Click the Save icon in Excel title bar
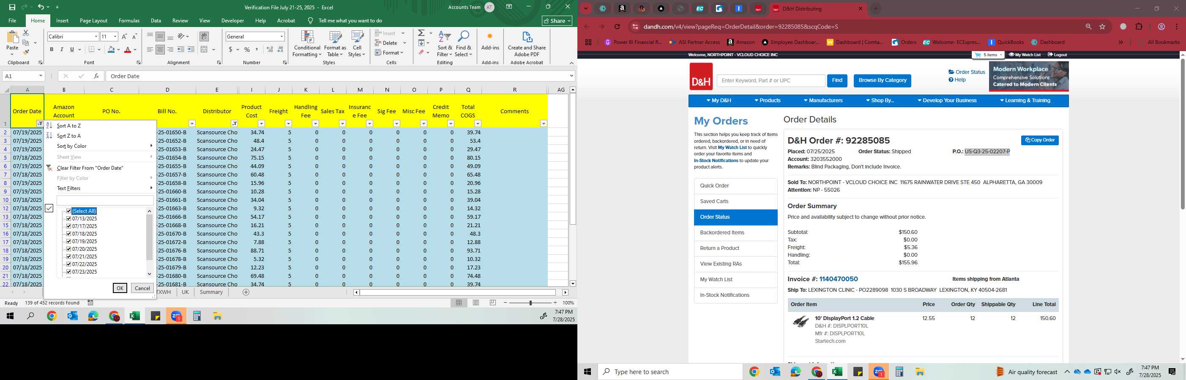The width and height of the screenshot is (1186, 380). (x=12, y=7)
